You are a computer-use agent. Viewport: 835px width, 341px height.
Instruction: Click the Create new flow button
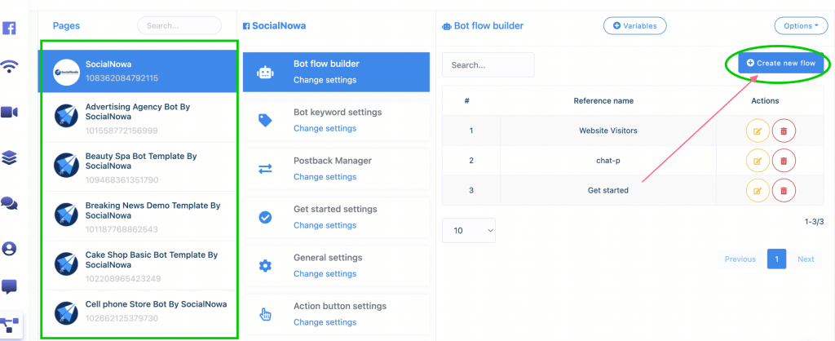point(780,63)
